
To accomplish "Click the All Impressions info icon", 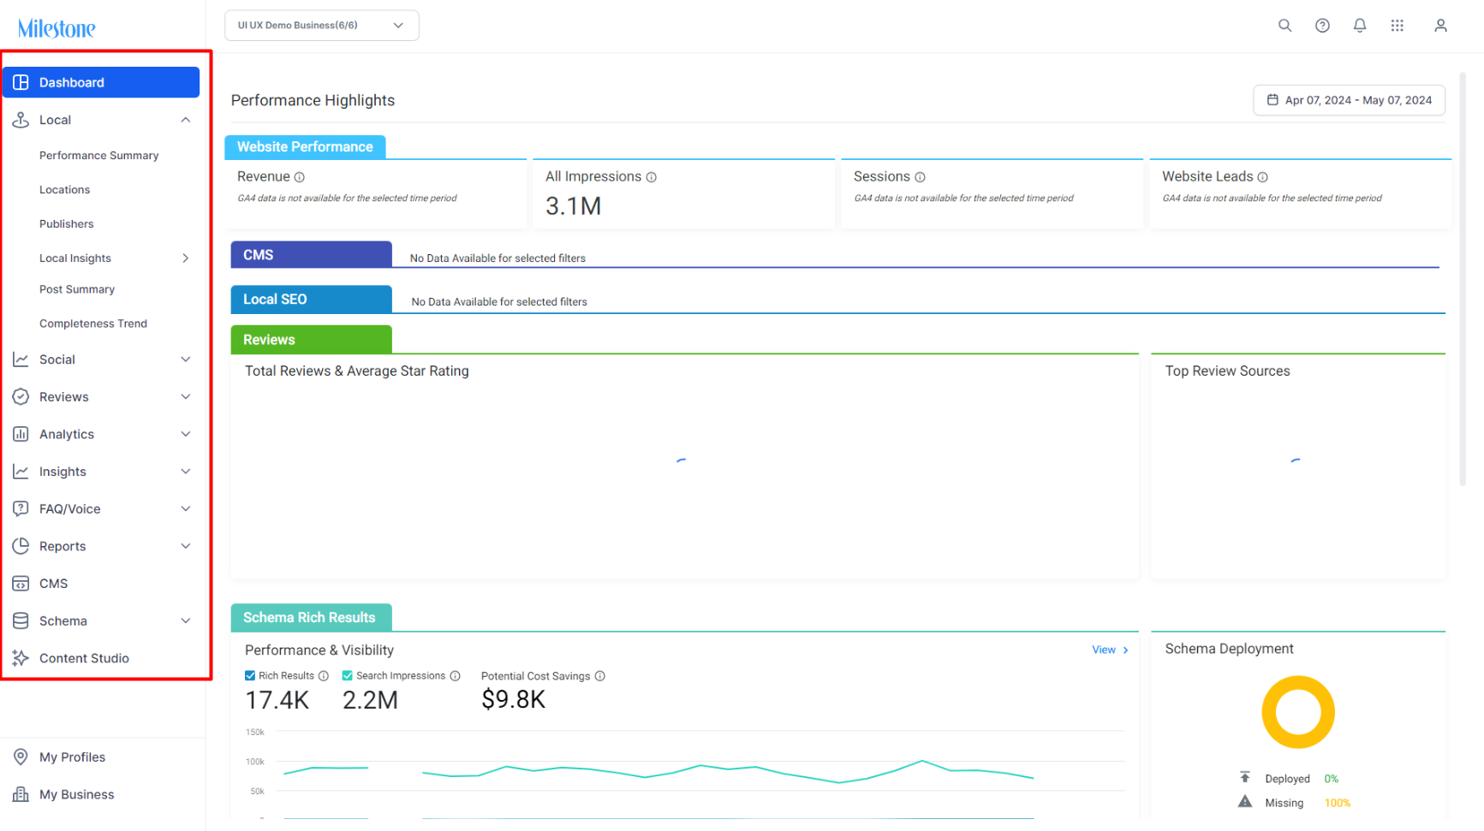I will (652, 177).
